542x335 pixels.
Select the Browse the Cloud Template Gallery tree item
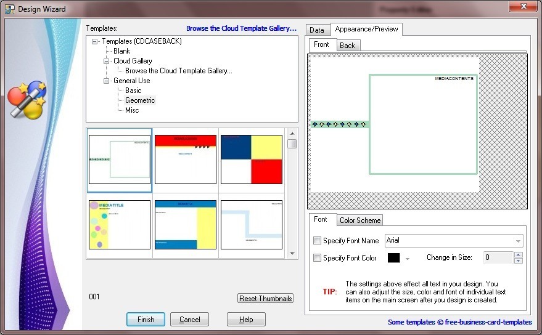click(179, 71)
